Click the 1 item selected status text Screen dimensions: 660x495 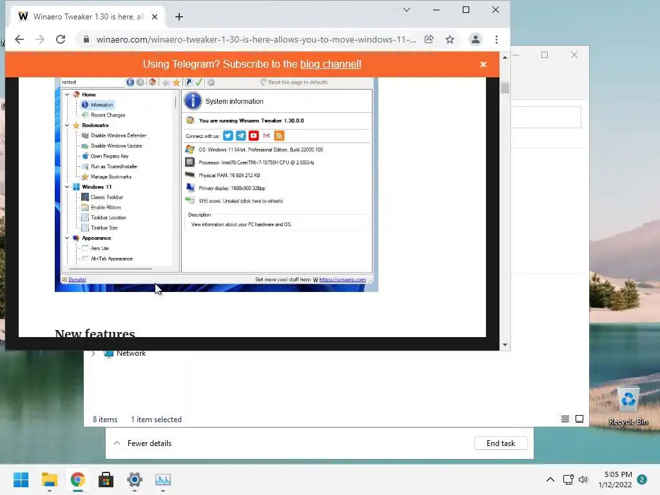156,420
